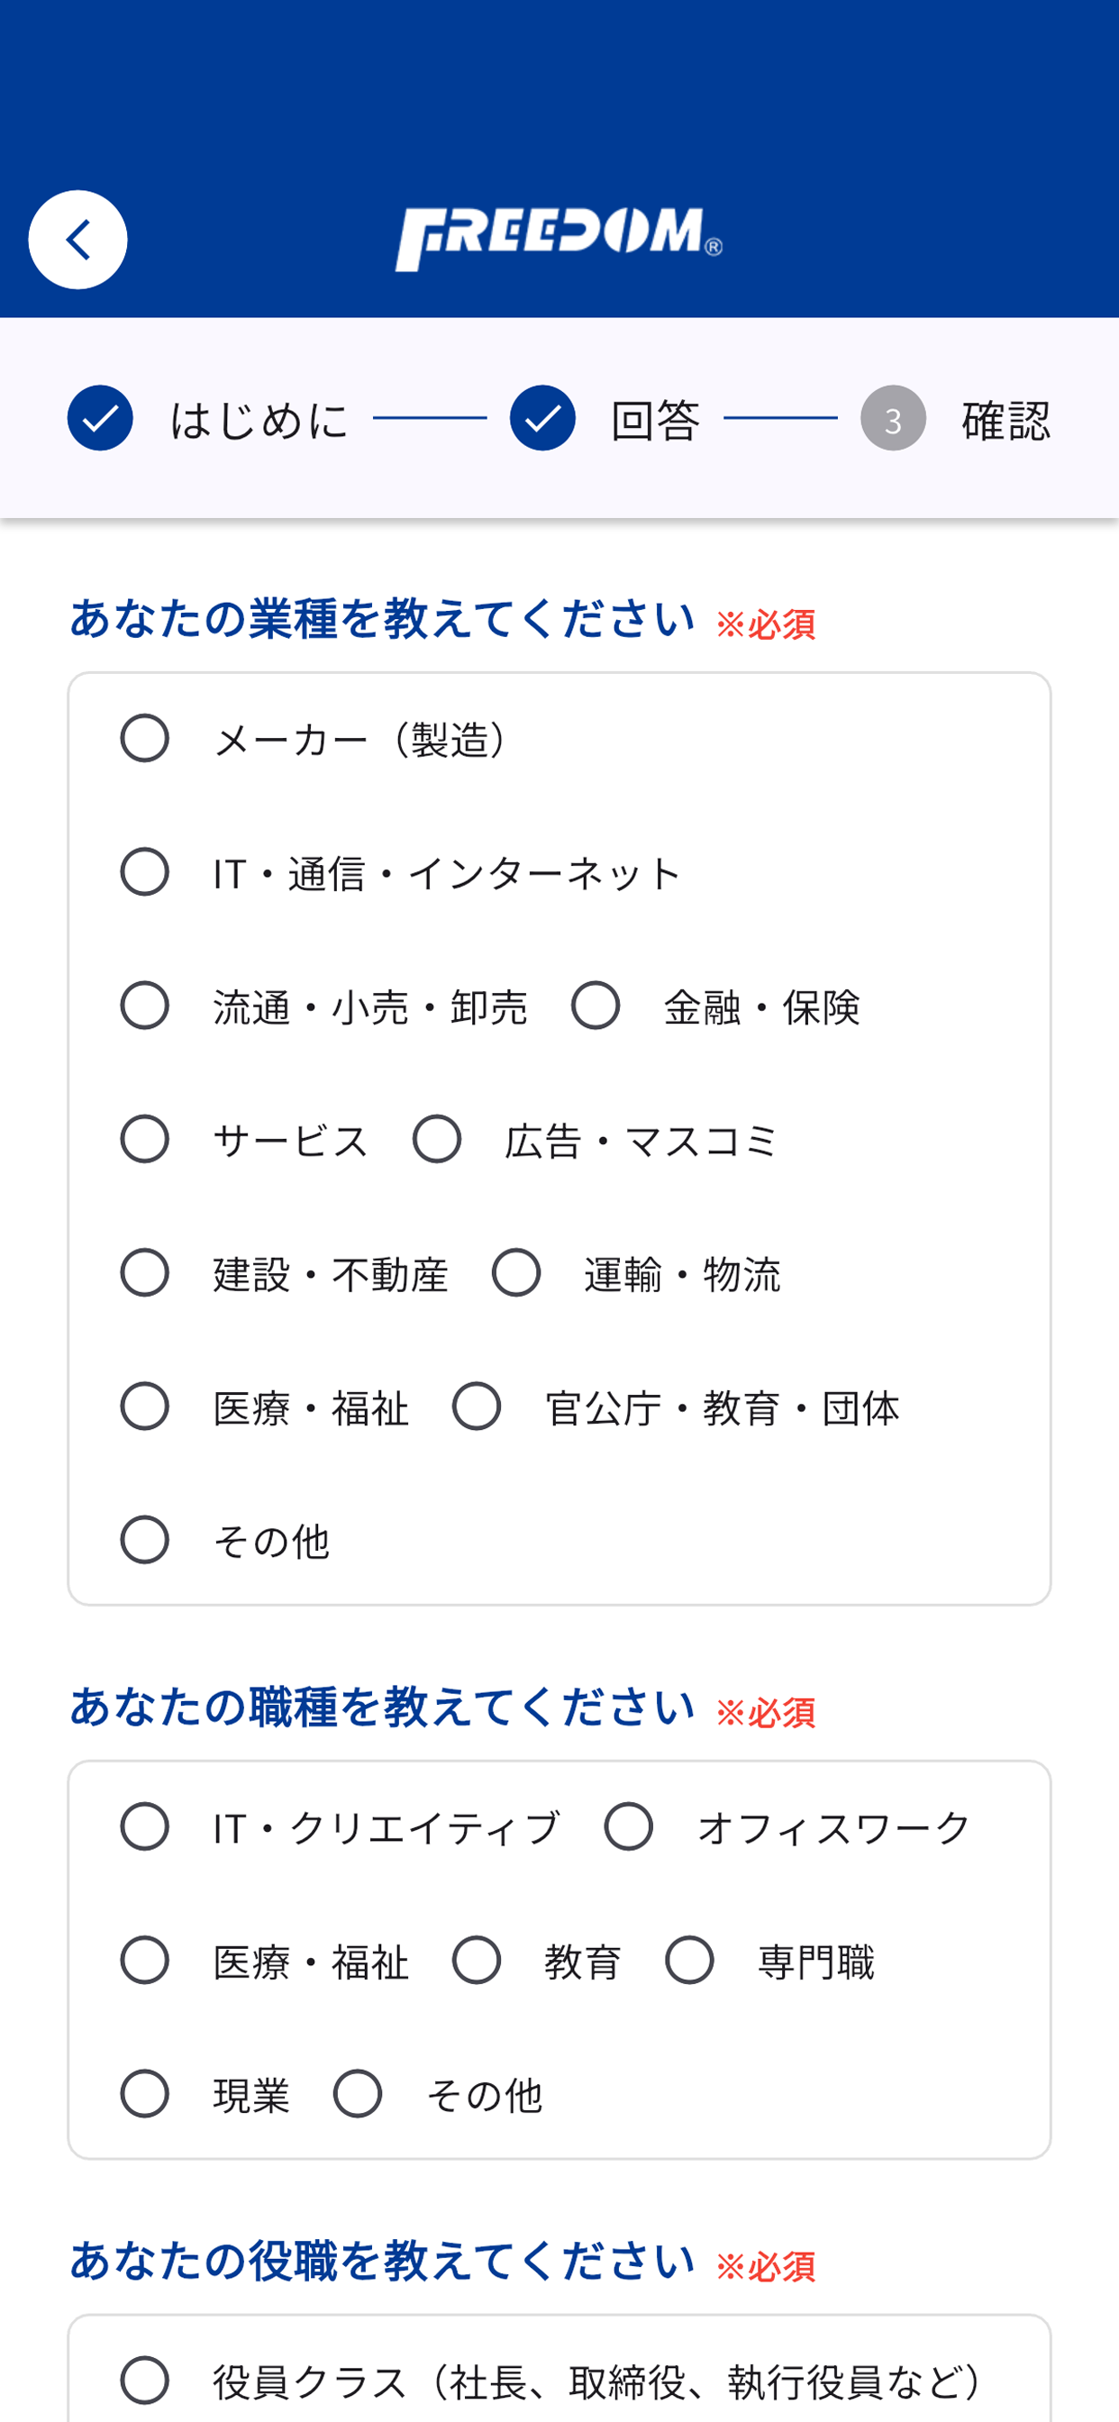Tap the FREEDOM logo
This screenshot has height=2422, width=1119.
pos(559,241)
